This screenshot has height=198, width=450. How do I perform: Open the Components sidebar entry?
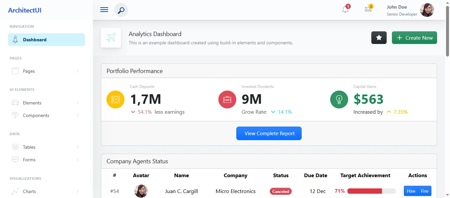point(37,115)
